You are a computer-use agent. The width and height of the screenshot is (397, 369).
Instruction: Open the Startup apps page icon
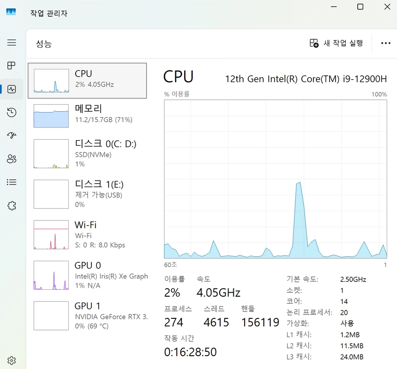click(11, 135)
